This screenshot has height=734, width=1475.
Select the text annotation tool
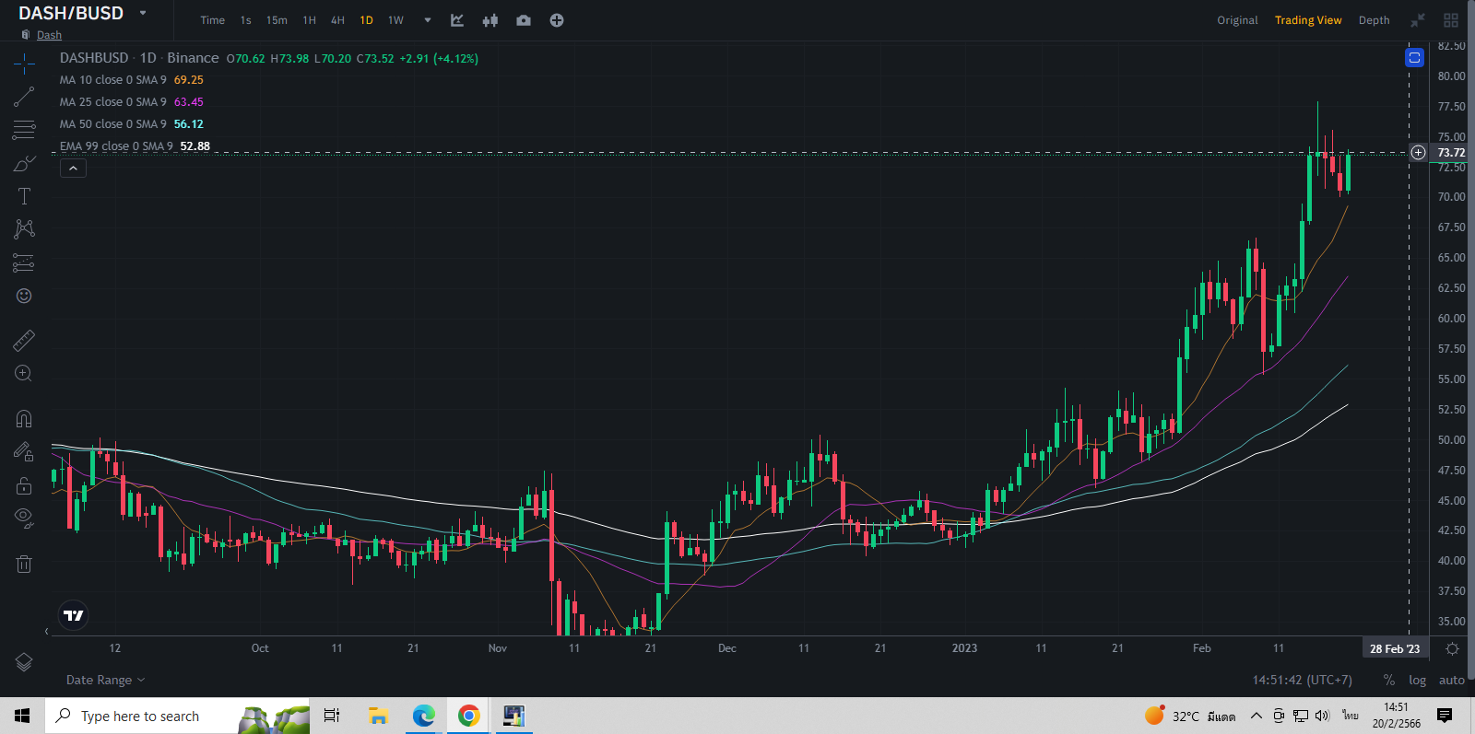[x=24, y=196]
